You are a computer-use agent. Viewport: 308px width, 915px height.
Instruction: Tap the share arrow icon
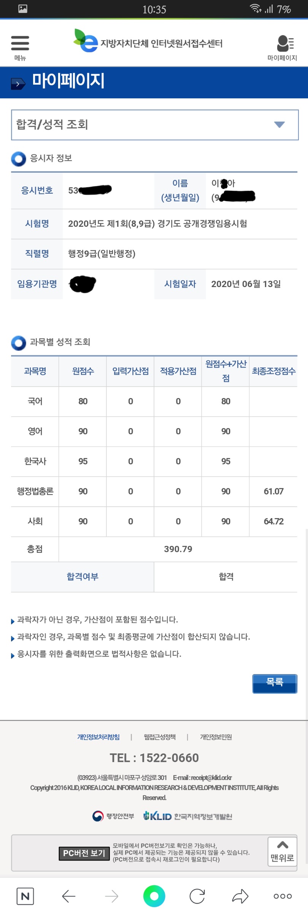pyautogui.click(x=240, y=896)
